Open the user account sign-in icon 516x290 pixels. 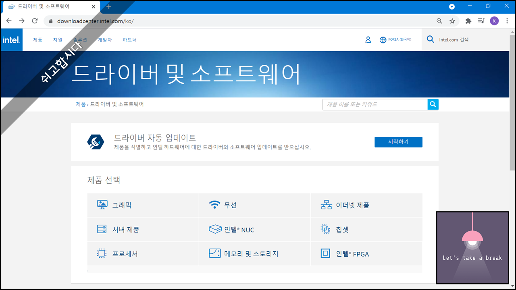pos(368,40)
